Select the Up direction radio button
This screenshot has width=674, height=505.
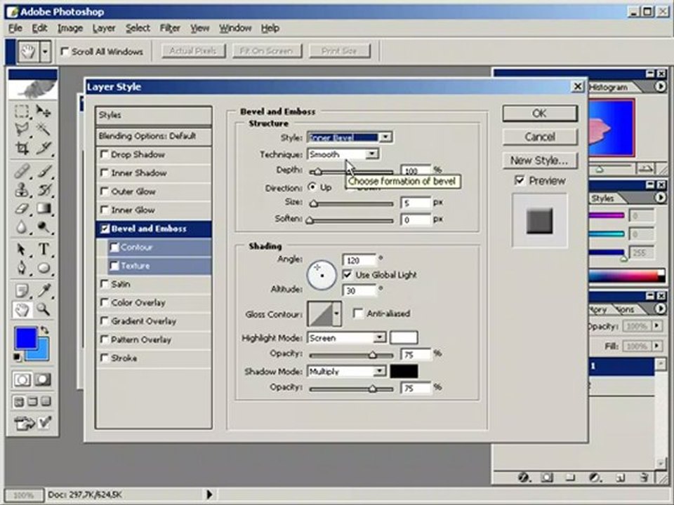(x=312, y=187)
